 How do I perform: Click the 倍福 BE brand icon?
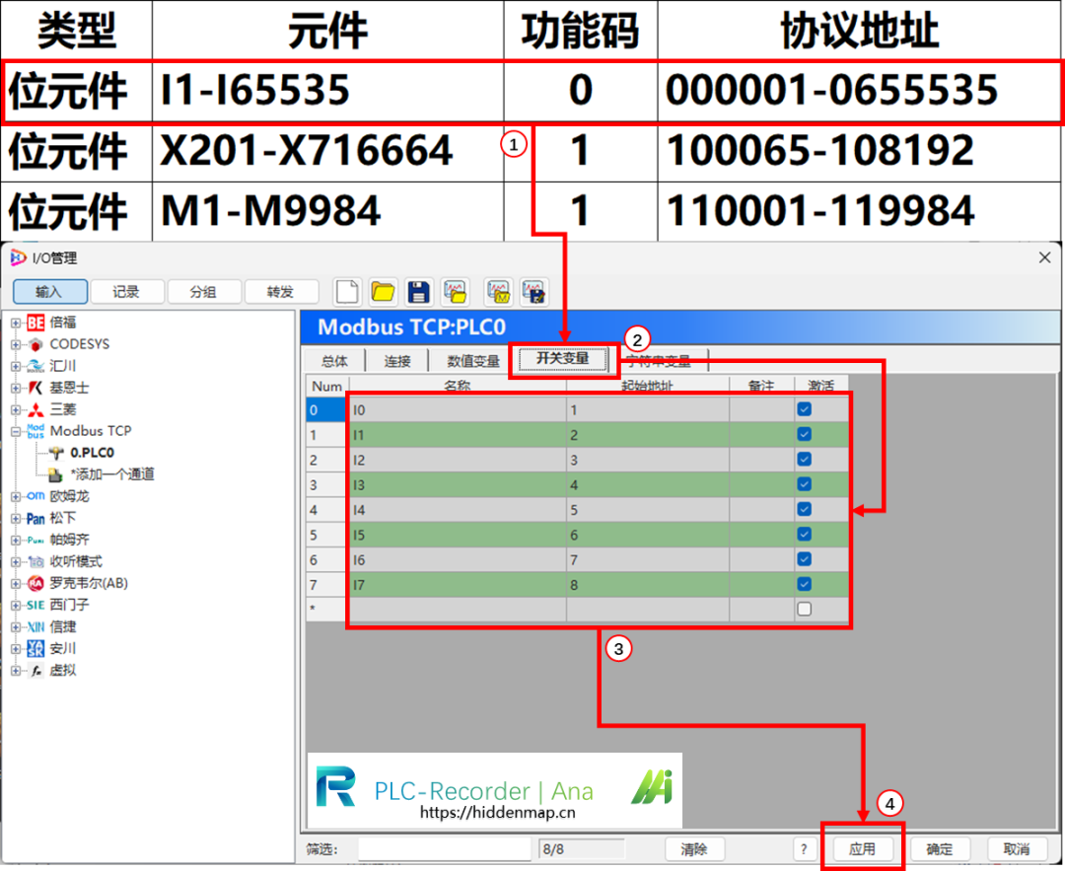pos(35,323)
